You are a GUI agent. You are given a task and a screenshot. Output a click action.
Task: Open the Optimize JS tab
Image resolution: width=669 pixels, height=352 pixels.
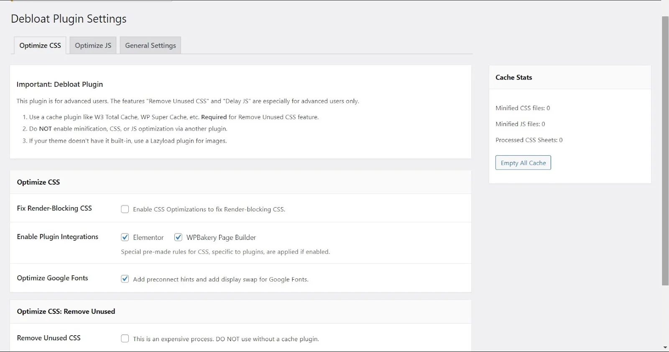click(x=93, y=46)
